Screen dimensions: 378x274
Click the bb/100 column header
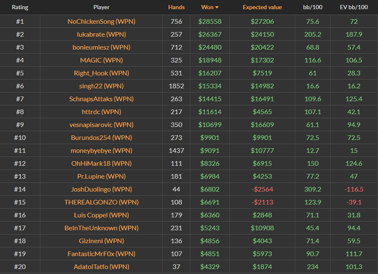313,8
